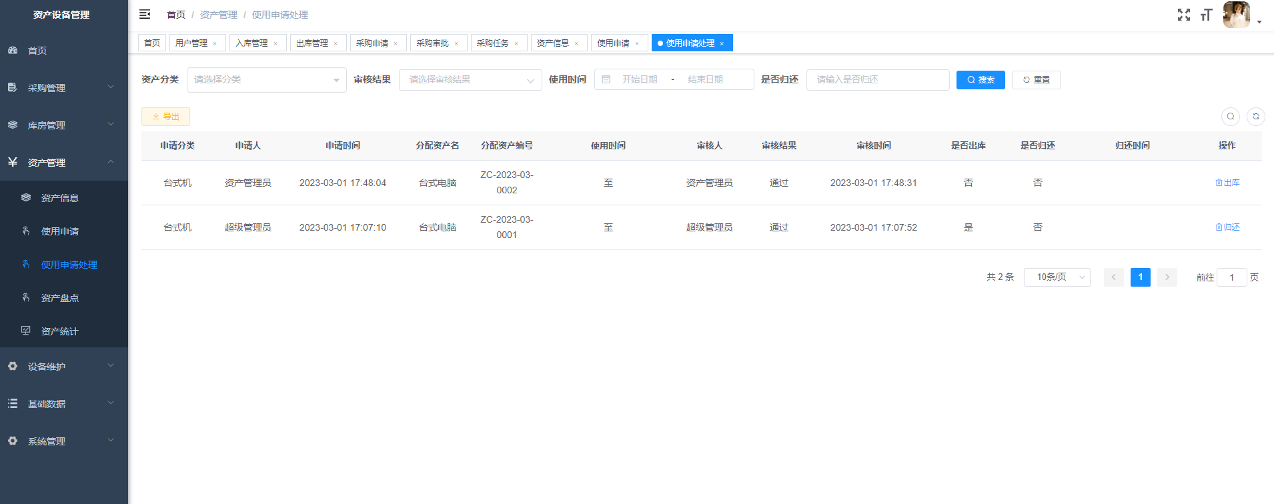Open the 资产分类 category dropdown
Screen dimensions: 1274x504
pyautogui.click(x=267, y=80)
